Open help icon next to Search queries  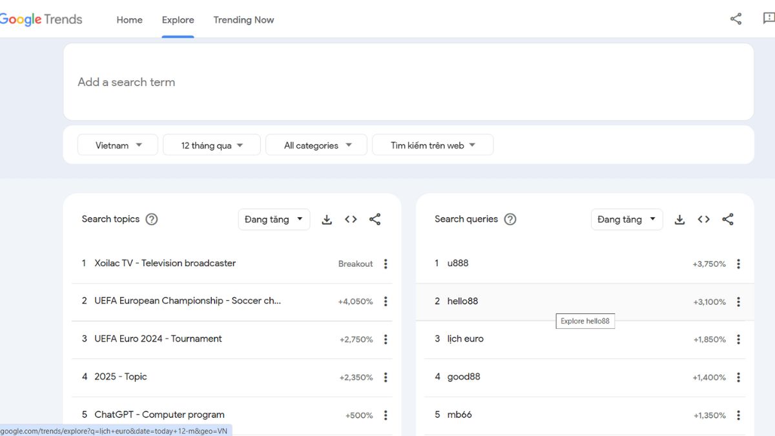coord(510,219)
